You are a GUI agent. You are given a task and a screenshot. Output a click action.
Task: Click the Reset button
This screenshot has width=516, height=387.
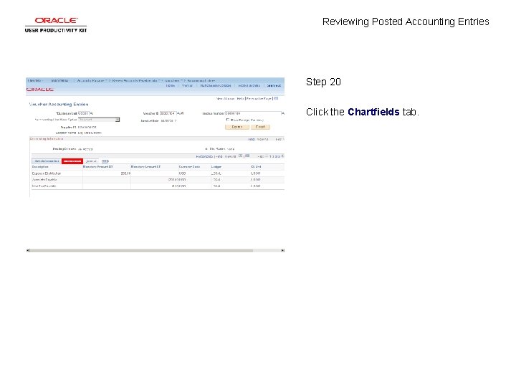coord(260,127)
